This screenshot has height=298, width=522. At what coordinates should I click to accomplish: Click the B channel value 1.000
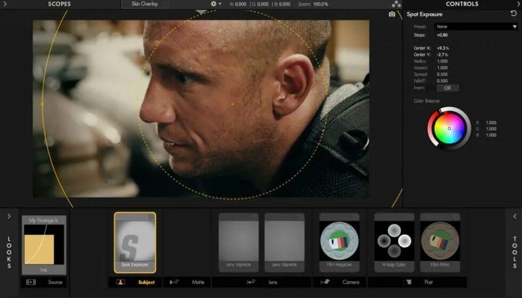491,135
